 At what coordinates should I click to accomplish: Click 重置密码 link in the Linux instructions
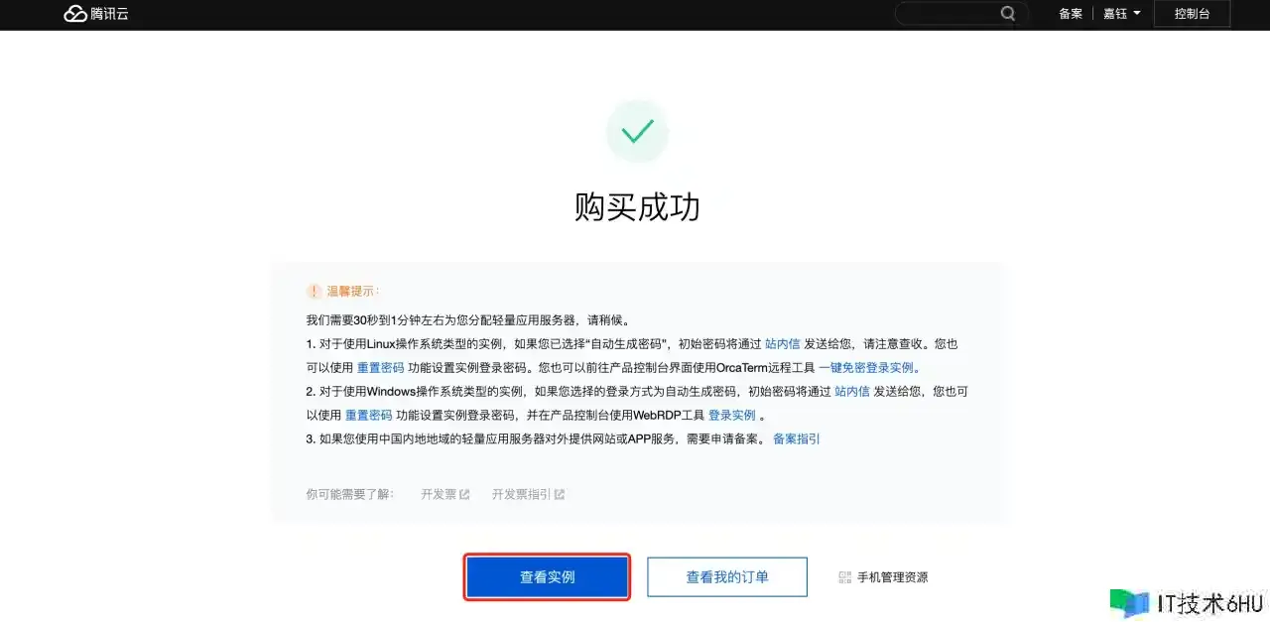click(381, 368)
